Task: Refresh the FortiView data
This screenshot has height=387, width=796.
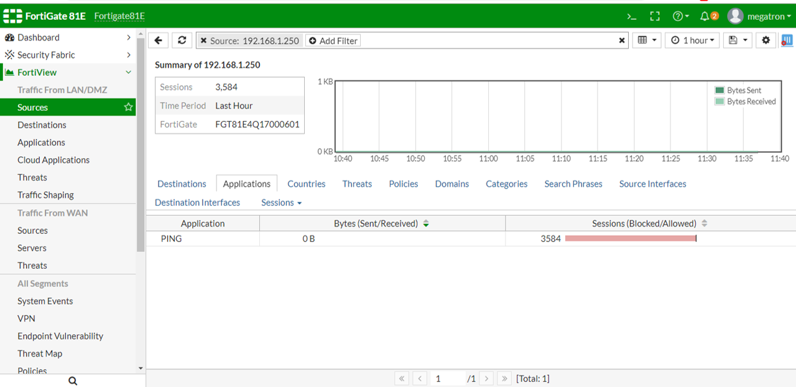Action: (x=182, y=40)
